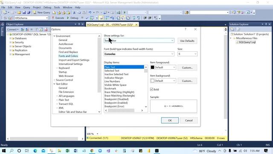Click the Open File folder icon in toolbar
Image resolution: width=273 pixels, height=154 pixels.
[x=19, y=12]
